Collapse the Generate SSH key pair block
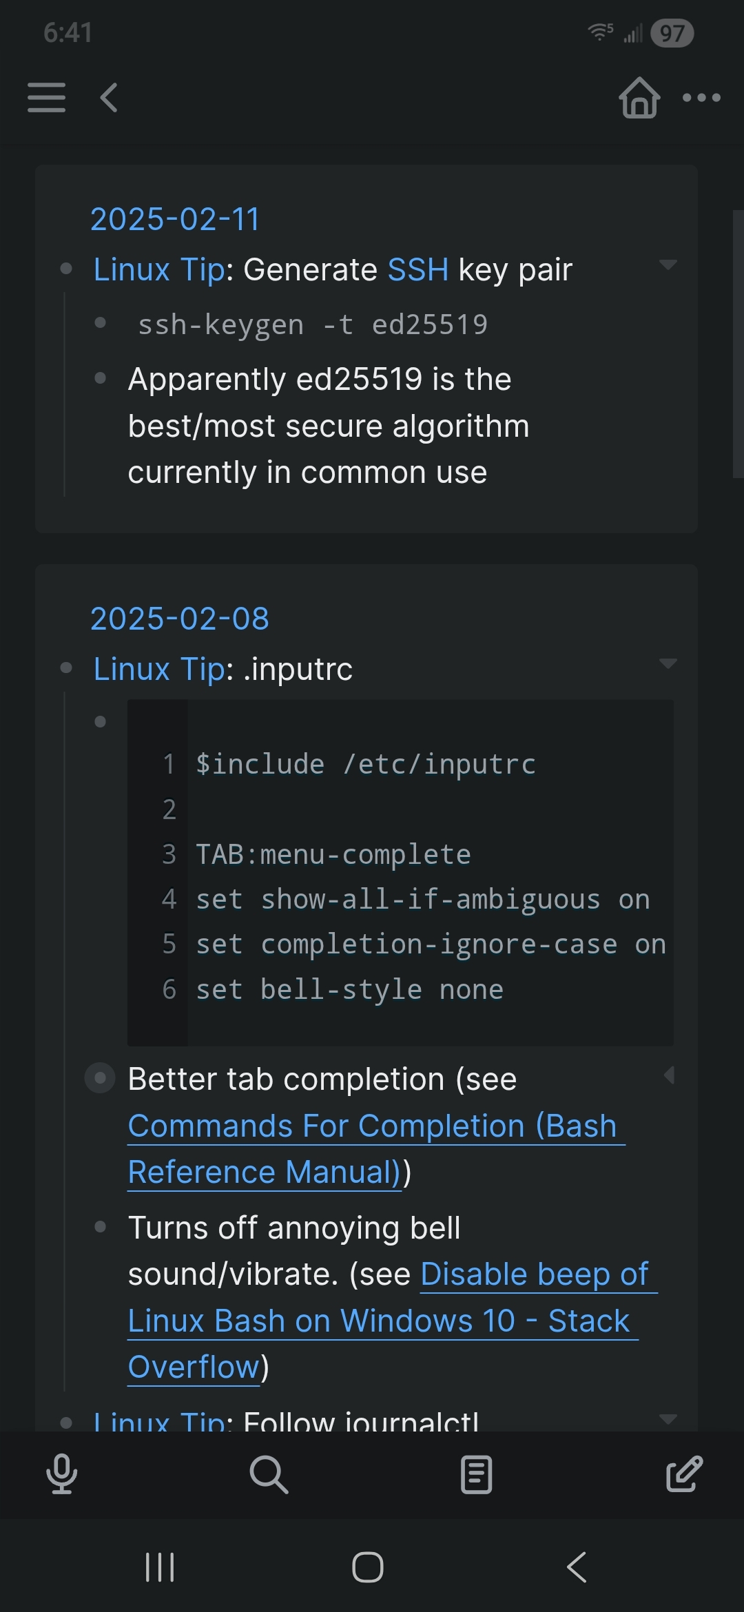Viewport: 744px width, 1612px height. 668,265
